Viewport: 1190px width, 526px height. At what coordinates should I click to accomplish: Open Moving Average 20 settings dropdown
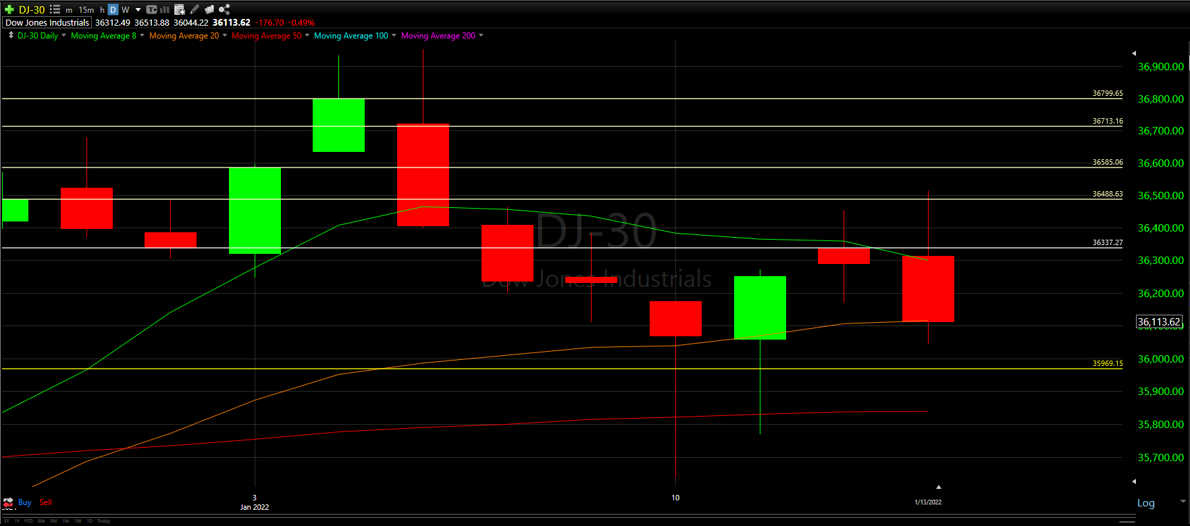(225, 35)
